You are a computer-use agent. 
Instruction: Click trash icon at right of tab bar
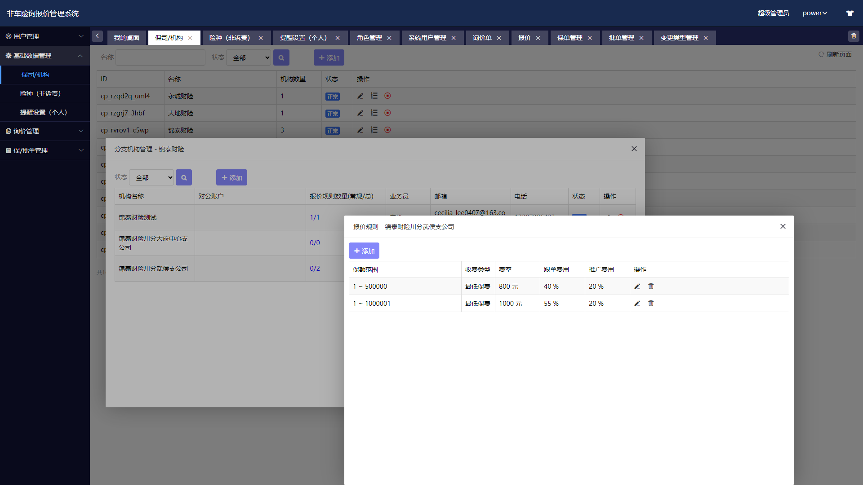(x=854, y=36)
